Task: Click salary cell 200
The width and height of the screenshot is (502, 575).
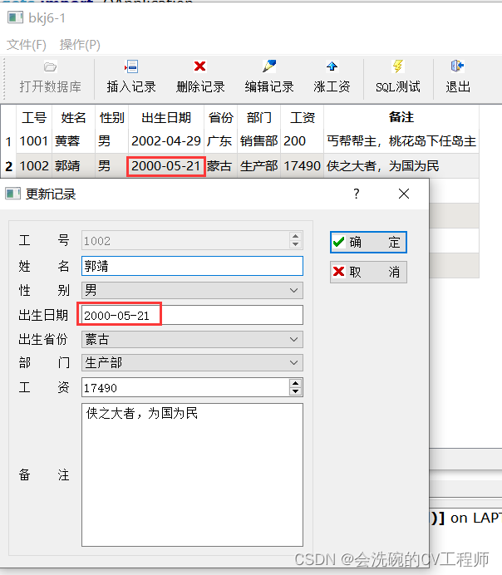Action: tap(303, 141)
